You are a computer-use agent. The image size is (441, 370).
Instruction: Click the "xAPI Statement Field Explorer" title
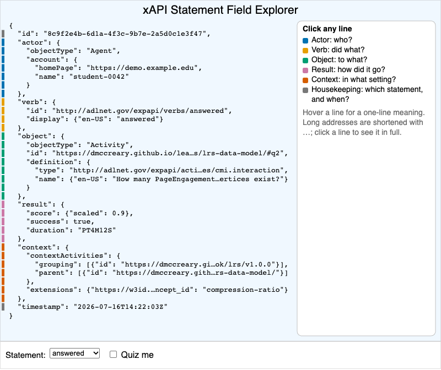(x=220, y=10)
